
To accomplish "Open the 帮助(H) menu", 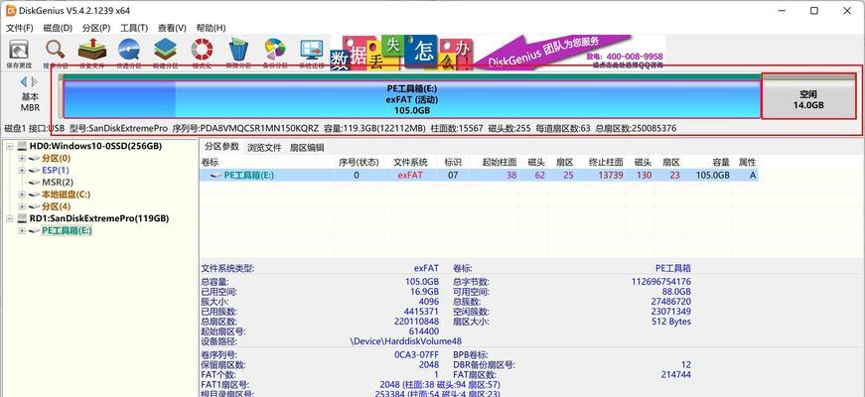I will [211, 28].
